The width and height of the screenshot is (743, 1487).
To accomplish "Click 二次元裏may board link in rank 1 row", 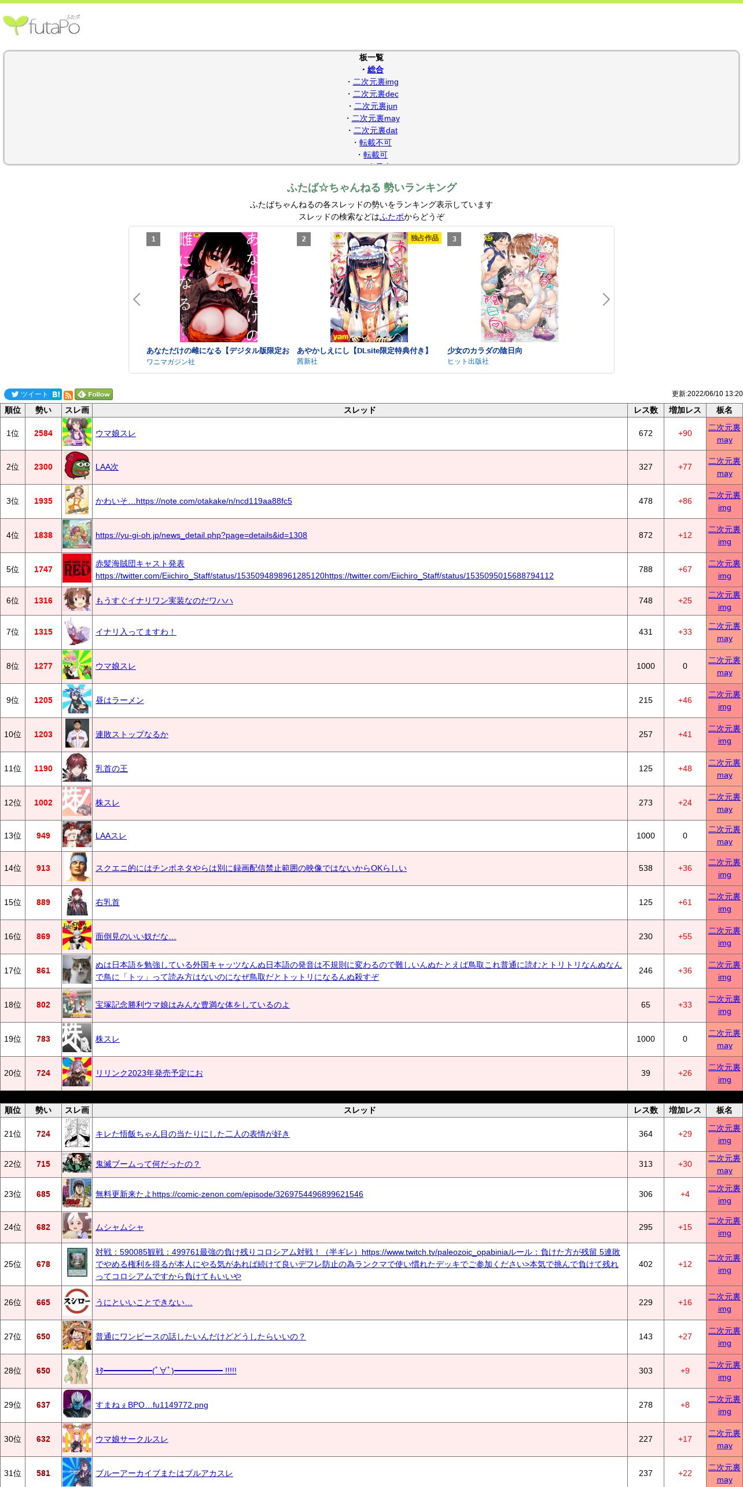I will click(724, 434).
